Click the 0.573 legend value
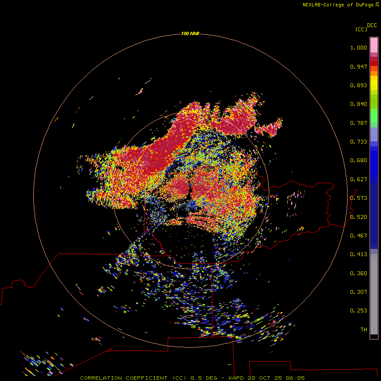Viewport: 381px width, 381px height. point(359,198)
